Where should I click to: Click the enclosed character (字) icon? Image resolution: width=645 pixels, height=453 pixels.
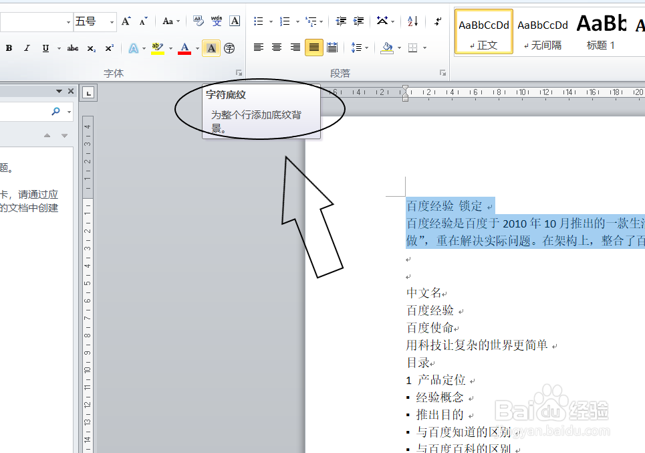[229, 48]
